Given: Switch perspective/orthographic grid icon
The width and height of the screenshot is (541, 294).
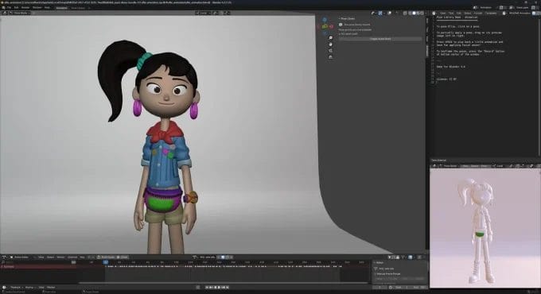Looking at the screenshot, I should 330,57.
